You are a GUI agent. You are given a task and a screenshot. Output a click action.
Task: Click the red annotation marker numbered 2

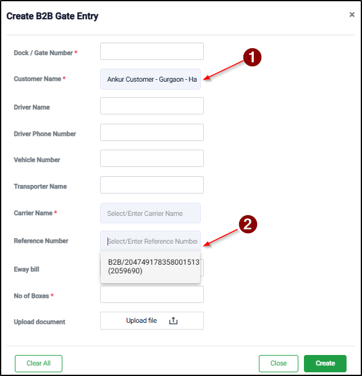tap(248, 224)
